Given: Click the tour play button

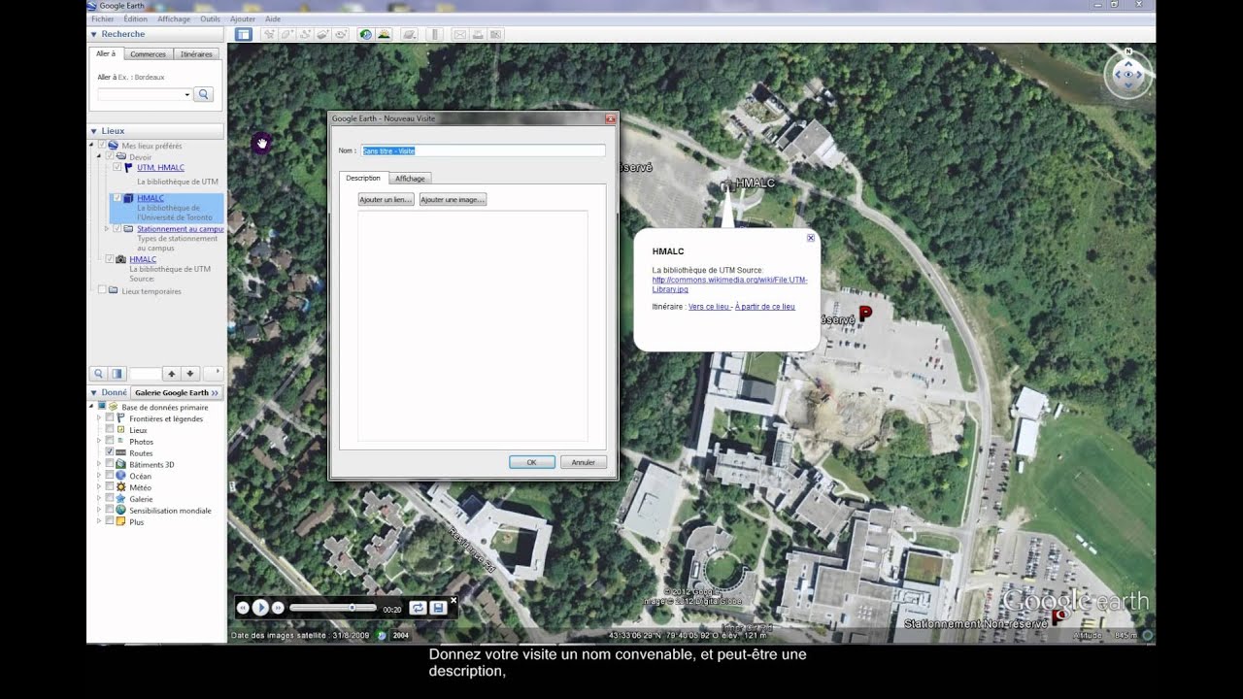Looking at the screenshot, I should pos(260,608).
